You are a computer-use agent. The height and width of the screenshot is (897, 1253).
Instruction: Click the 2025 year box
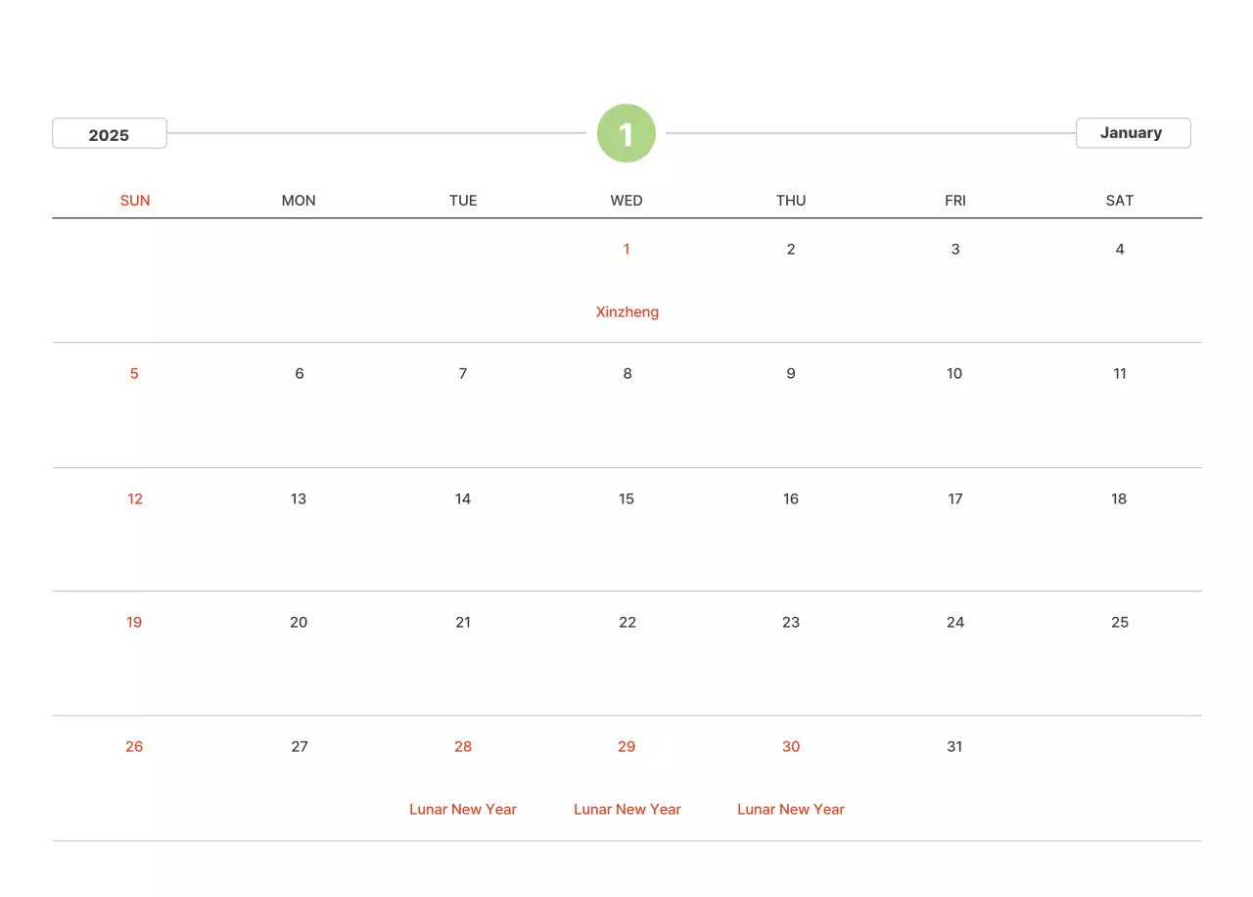click(110, 134)
